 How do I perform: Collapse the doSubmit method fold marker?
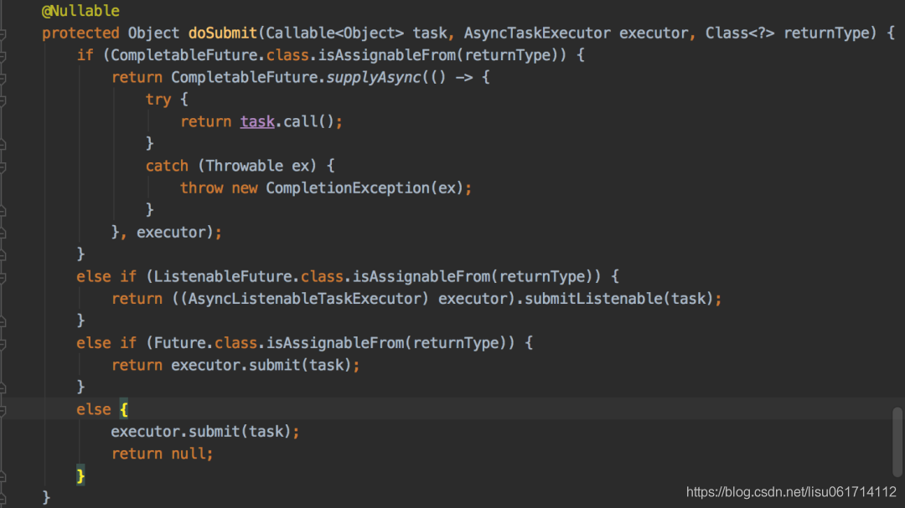[x=3, y=34]
